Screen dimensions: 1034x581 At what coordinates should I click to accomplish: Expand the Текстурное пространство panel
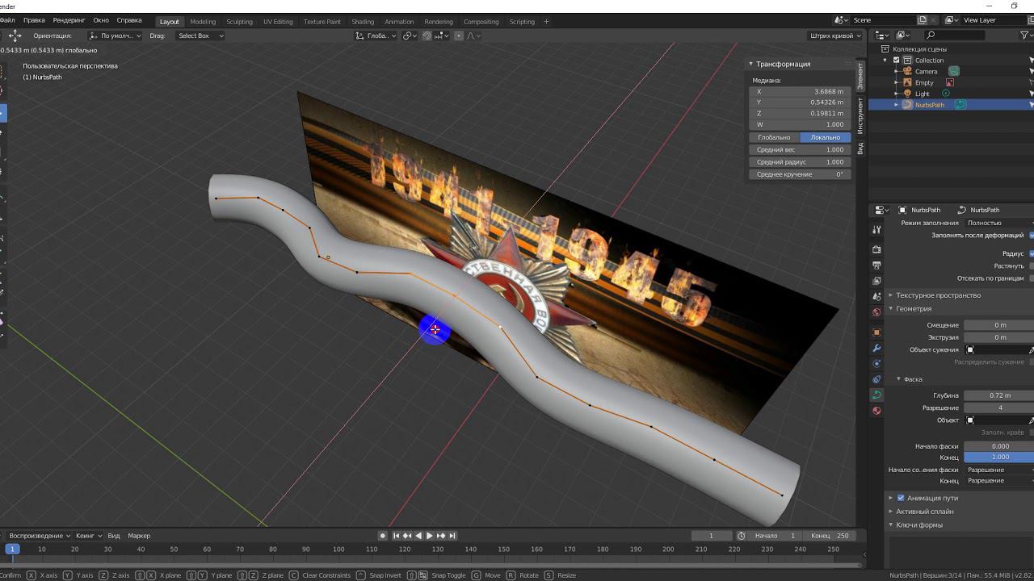938,295
